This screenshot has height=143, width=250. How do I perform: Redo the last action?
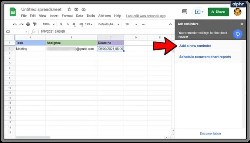pos(21,24)
